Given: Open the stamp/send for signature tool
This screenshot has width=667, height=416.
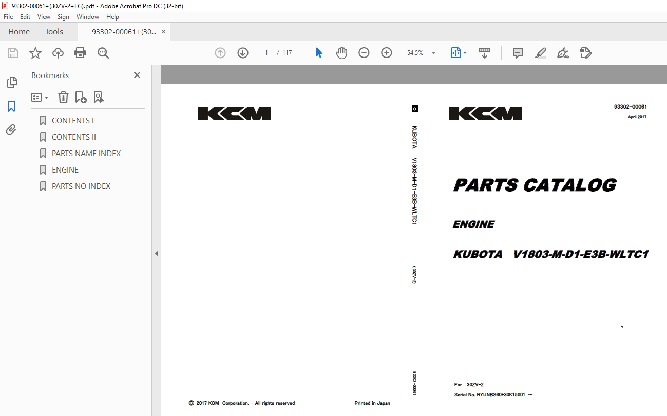Looking at the screenshot, I should 585,53.
